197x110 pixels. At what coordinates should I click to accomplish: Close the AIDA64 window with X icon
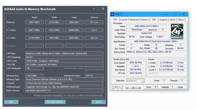[103, 9]
